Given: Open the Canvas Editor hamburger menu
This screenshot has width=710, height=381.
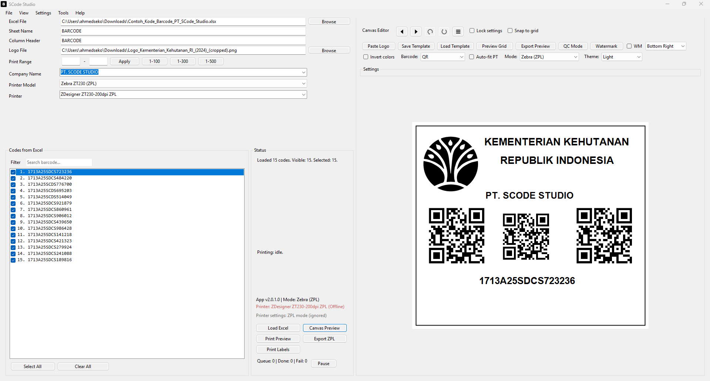Looking at the screenshot, I should click(458, 31).
